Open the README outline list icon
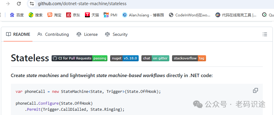Screen dimensions: 274x115 pos(265,34)
